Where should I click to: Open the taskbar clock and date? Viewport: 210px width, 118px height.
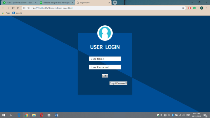point(196,115)
